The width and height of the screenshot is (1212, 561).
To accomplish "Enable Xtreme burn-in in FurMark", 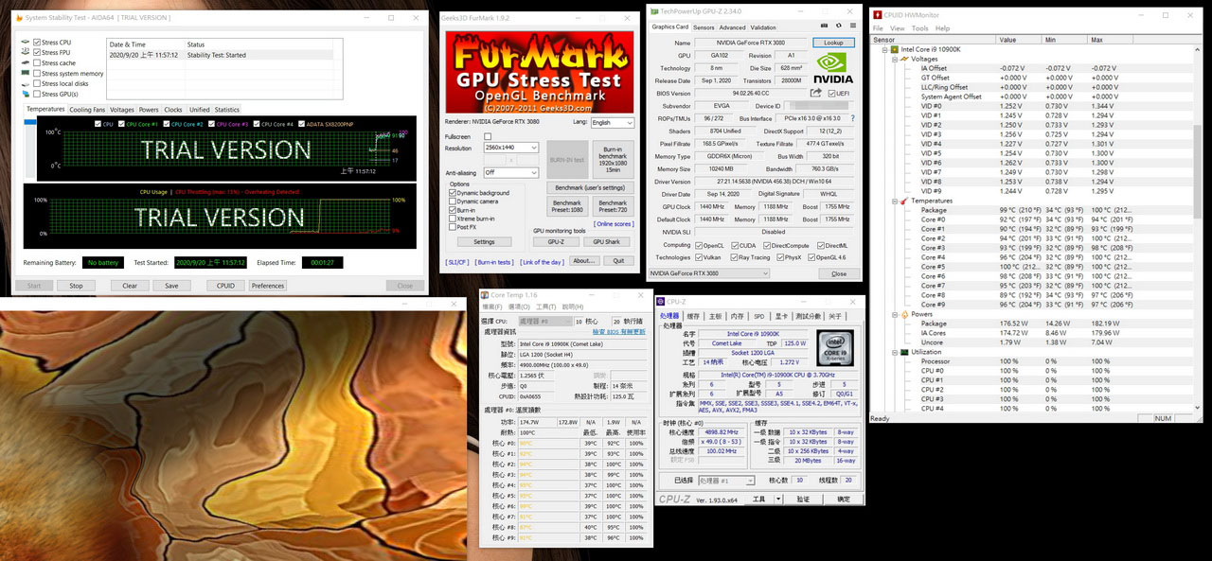I will (453, 219).
